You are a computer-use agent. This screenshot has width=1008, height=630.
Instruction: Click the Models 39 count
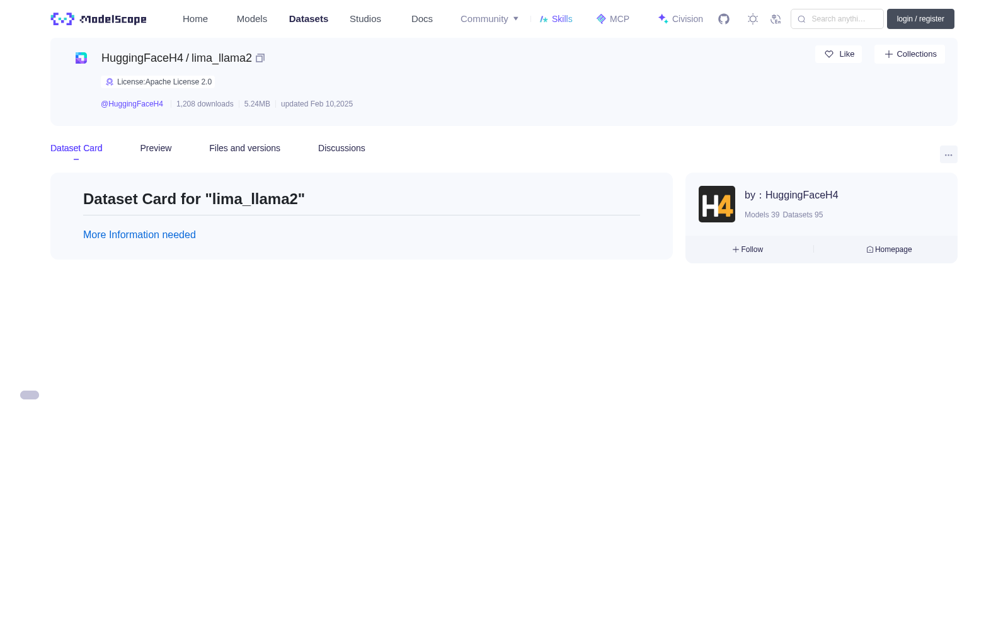pos(762,215)
